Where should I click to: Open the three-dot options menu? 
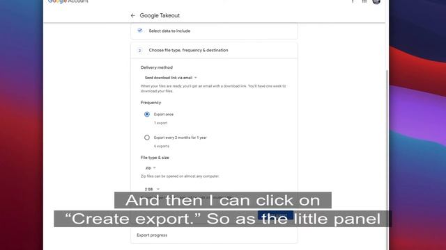pos(353,1)
